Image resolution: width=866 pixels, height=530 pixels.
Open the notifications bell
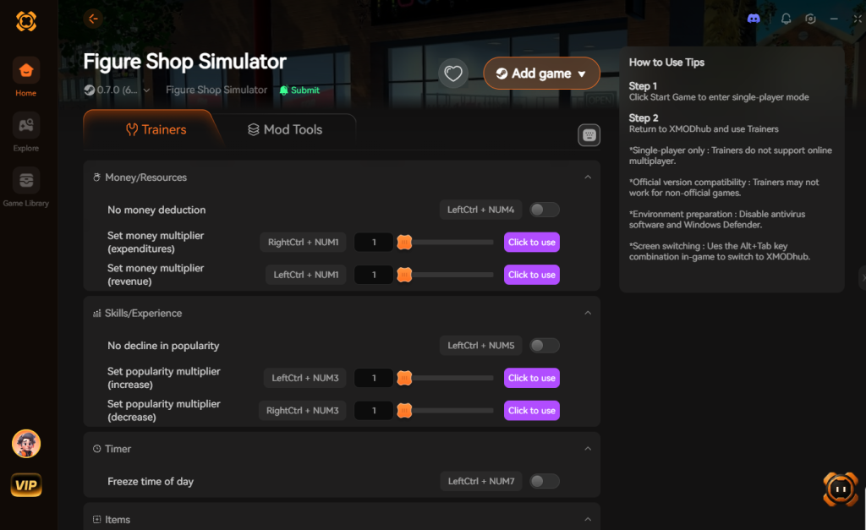coord(786,19)
